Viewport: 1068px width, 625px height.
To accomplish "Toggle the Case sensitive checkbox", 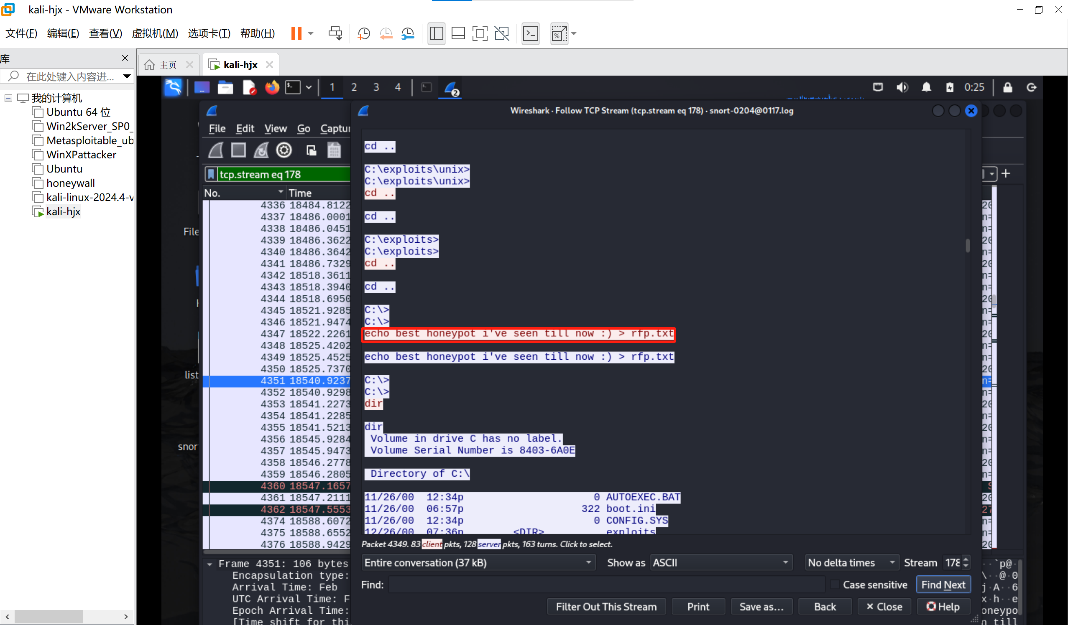I will tap(835, 585).
